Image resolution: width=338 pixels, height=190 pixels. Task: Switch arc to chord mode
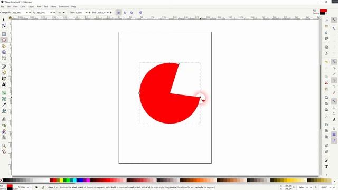pyautogui.click(x=132, y=13)
